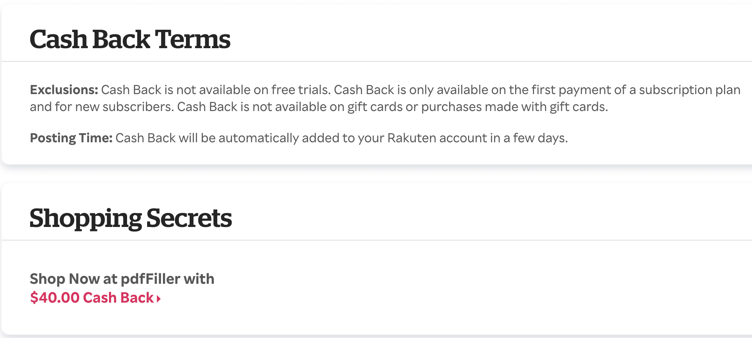Click the words subscription plan

pos(689,90)
